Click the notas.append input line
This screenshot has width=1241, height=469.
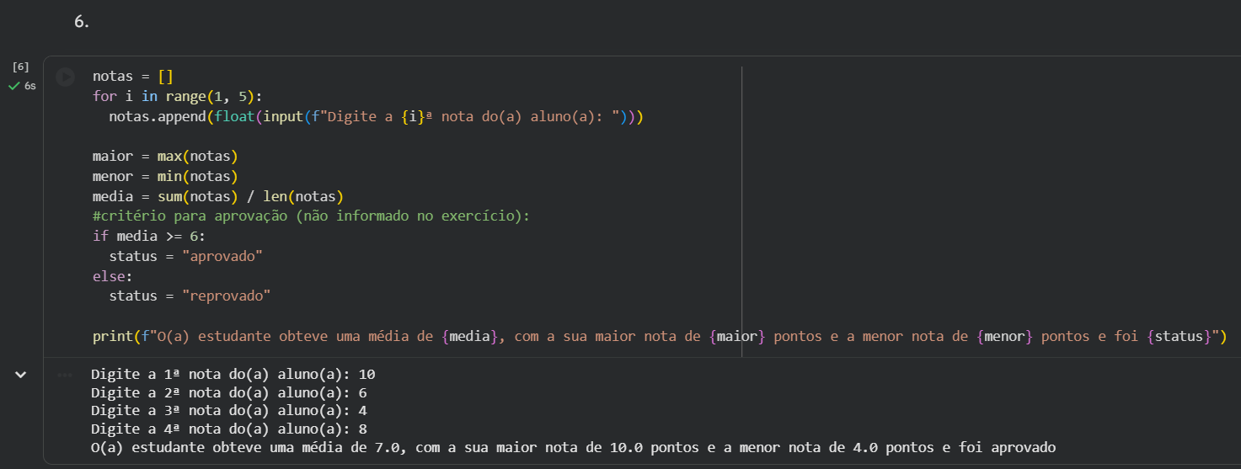(x=377, y=117)
